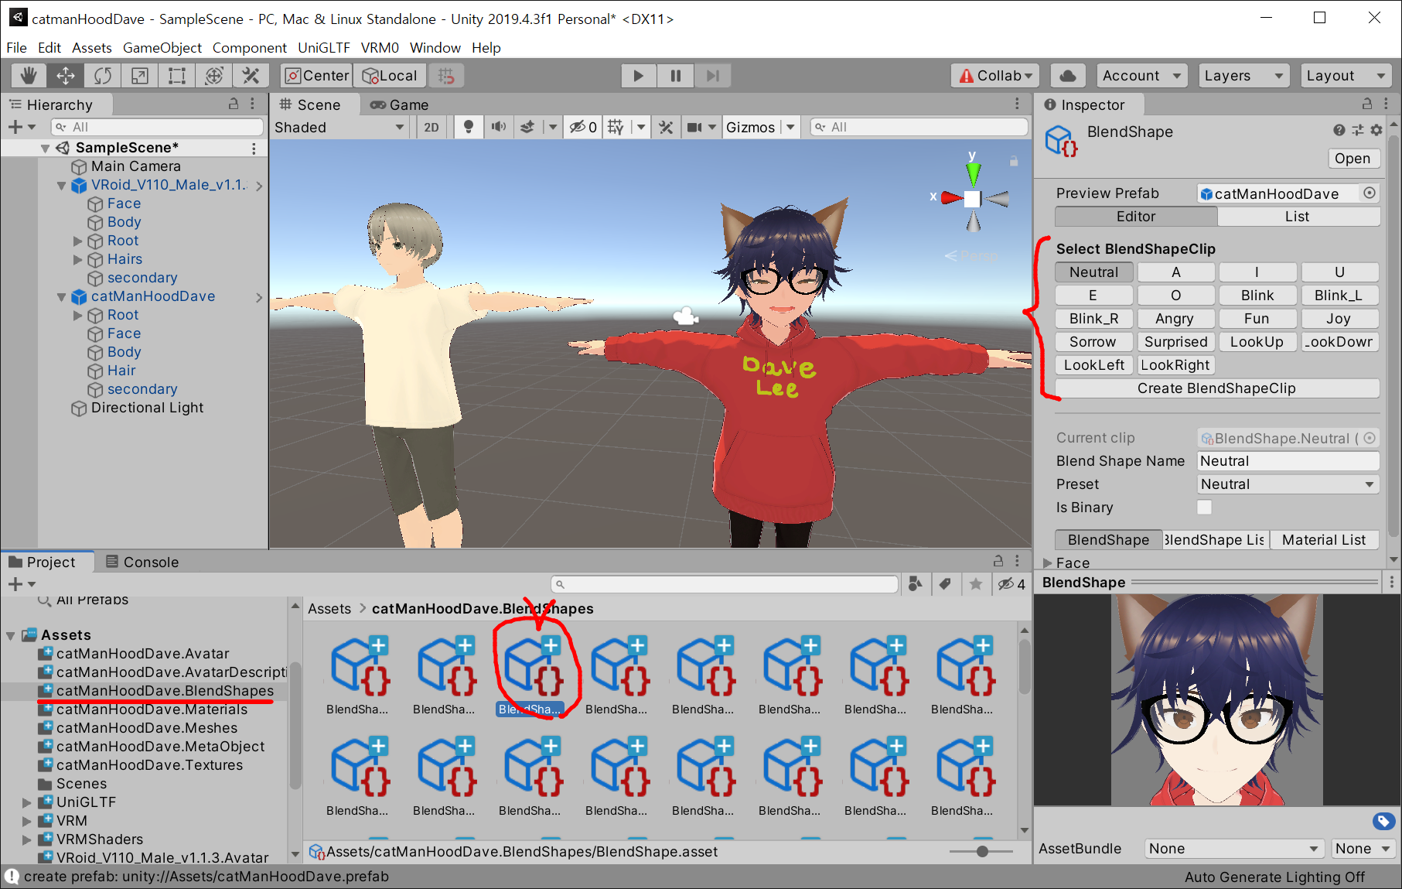This screenshot has height=889, width=1402.
Task: Open search by type icon in Project
Action: point(916,584)
